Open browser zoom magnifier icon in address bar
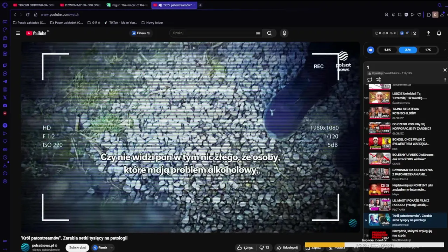The width and height of the screenshot is (448, 252). 386,15
